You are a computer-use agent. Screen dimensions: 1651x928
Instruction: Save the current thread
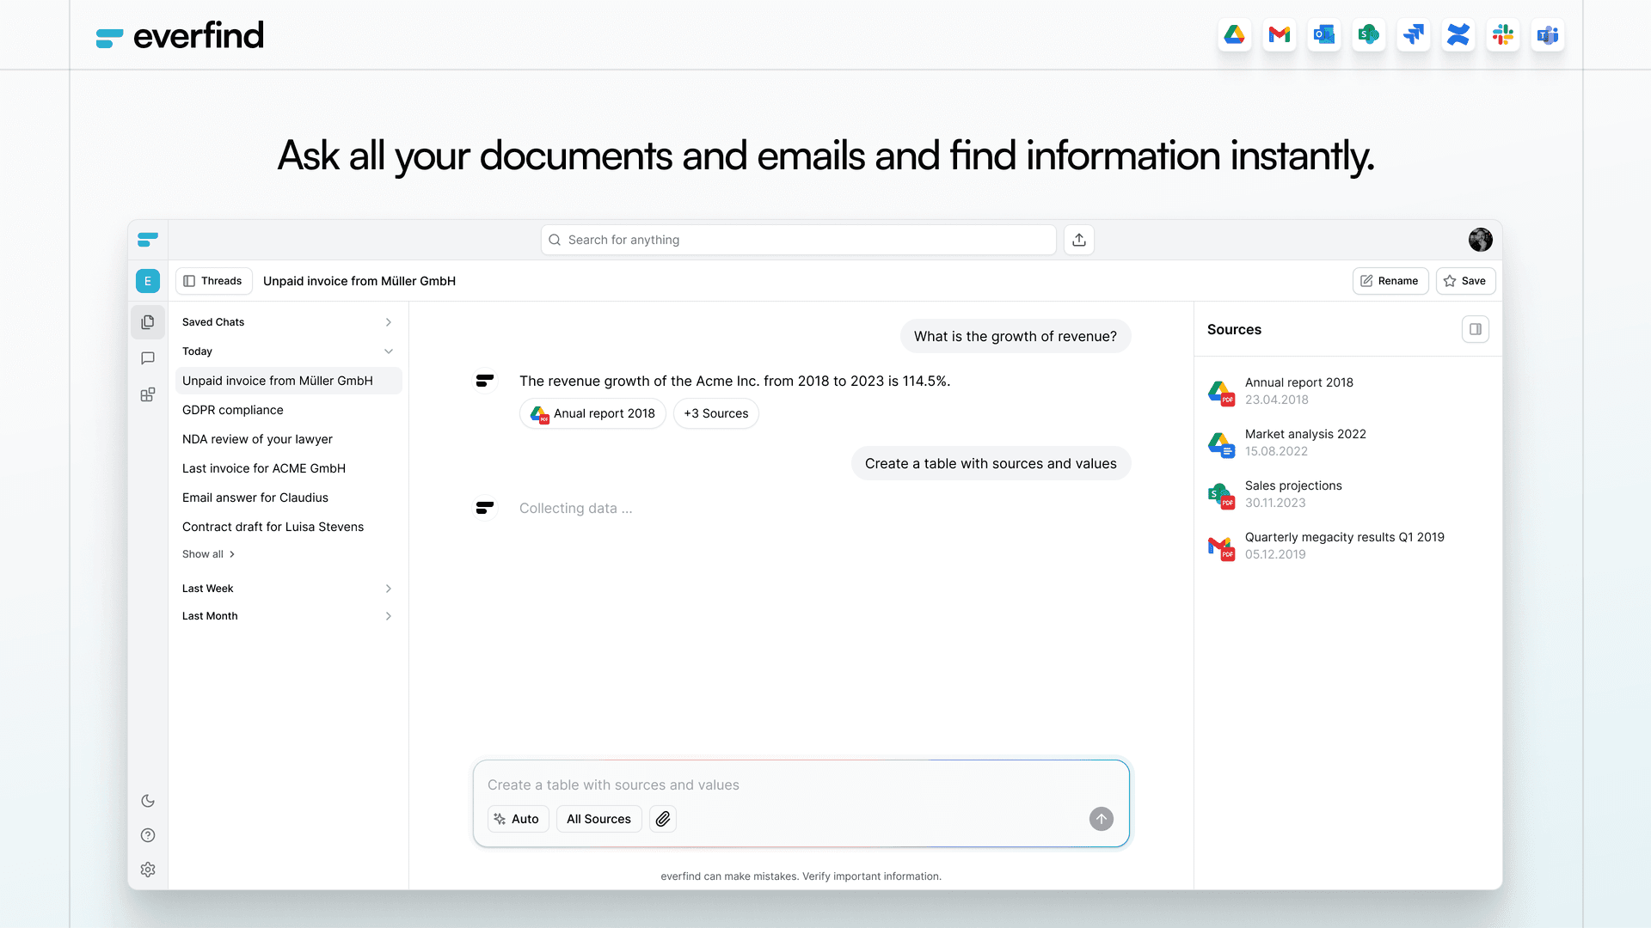click(x=1465, y=281)
